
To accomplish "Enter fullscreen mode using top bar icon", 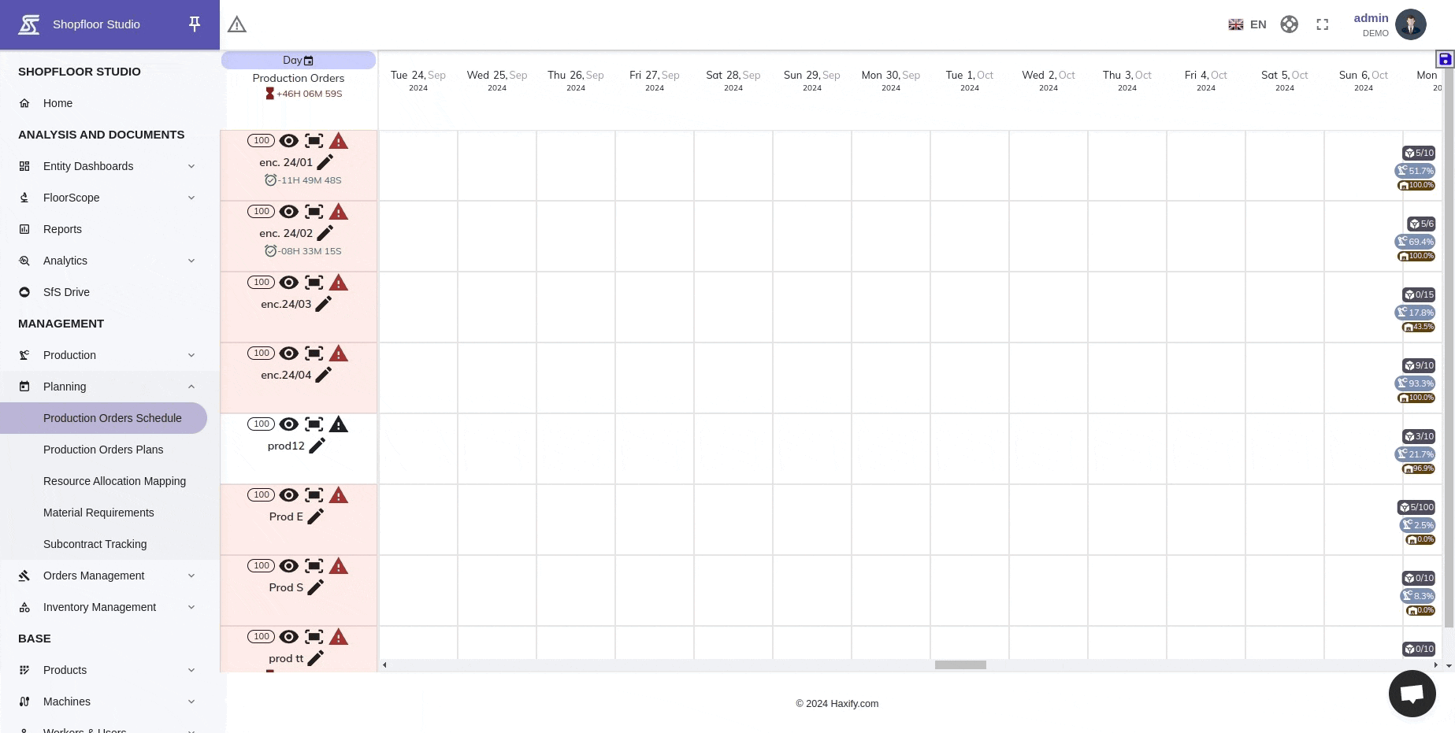I will coord(1323,25).
